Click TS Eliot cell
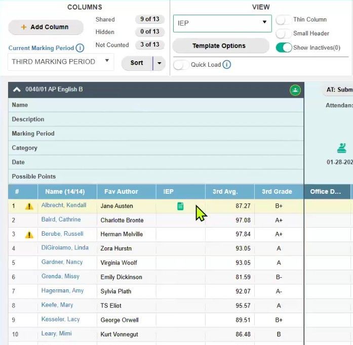Image resolution: width=353 pixels, height=345 pixels. 126,306
